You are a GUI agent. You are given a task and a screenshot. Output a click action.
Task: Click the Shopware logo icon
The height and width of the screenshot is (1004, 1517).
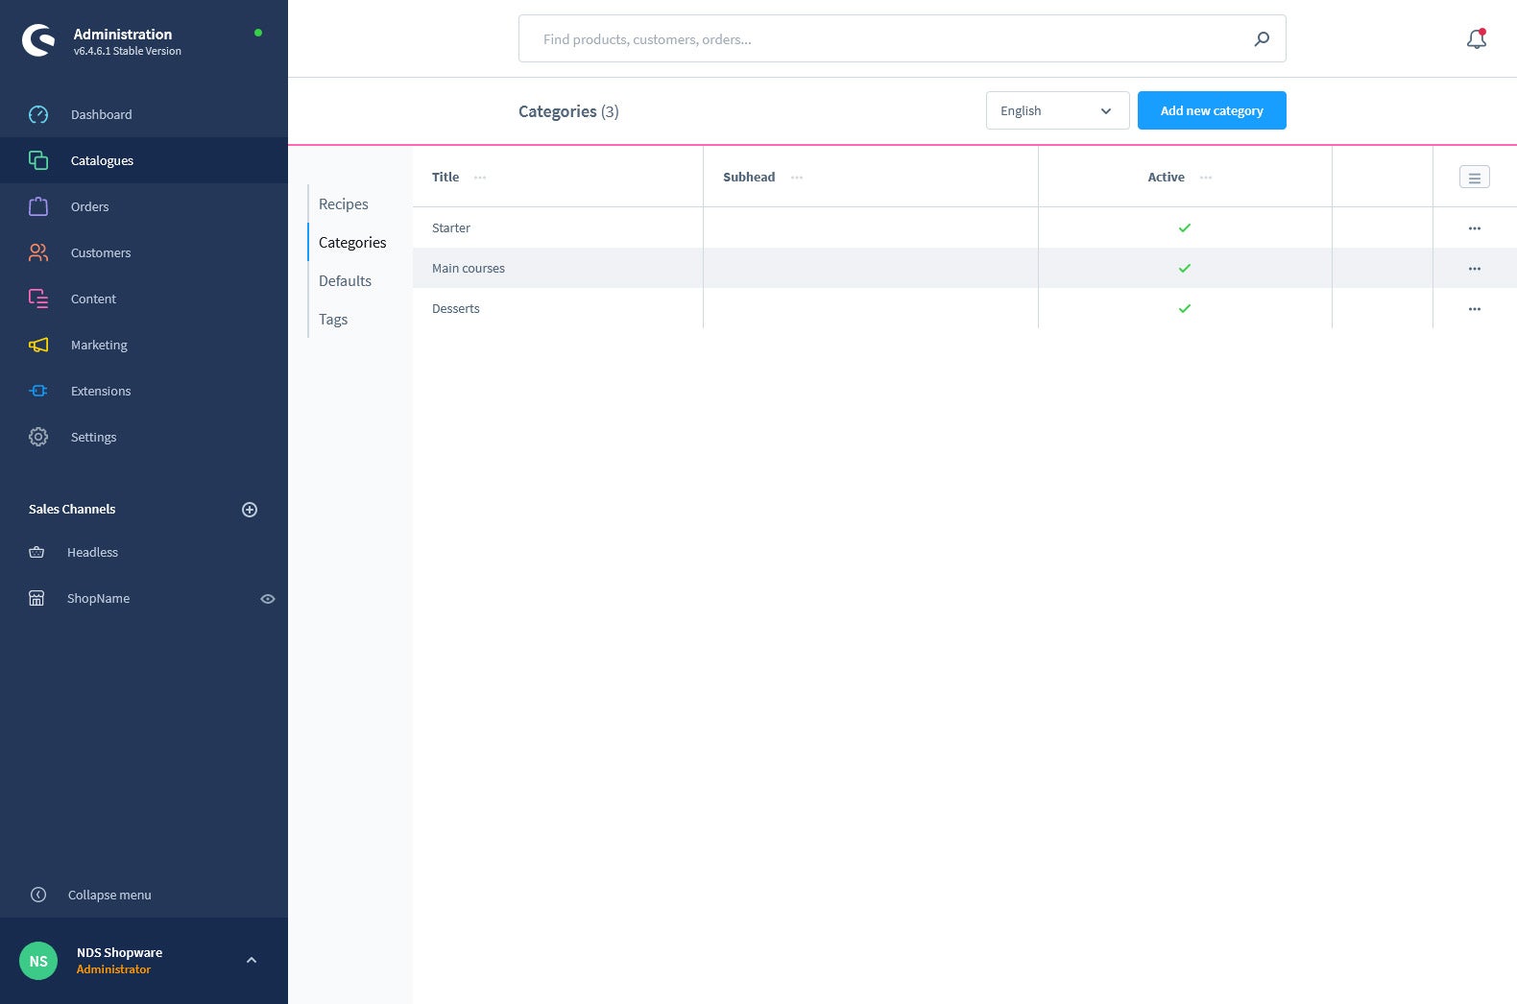pyautogui.click(x=38, y=40)
